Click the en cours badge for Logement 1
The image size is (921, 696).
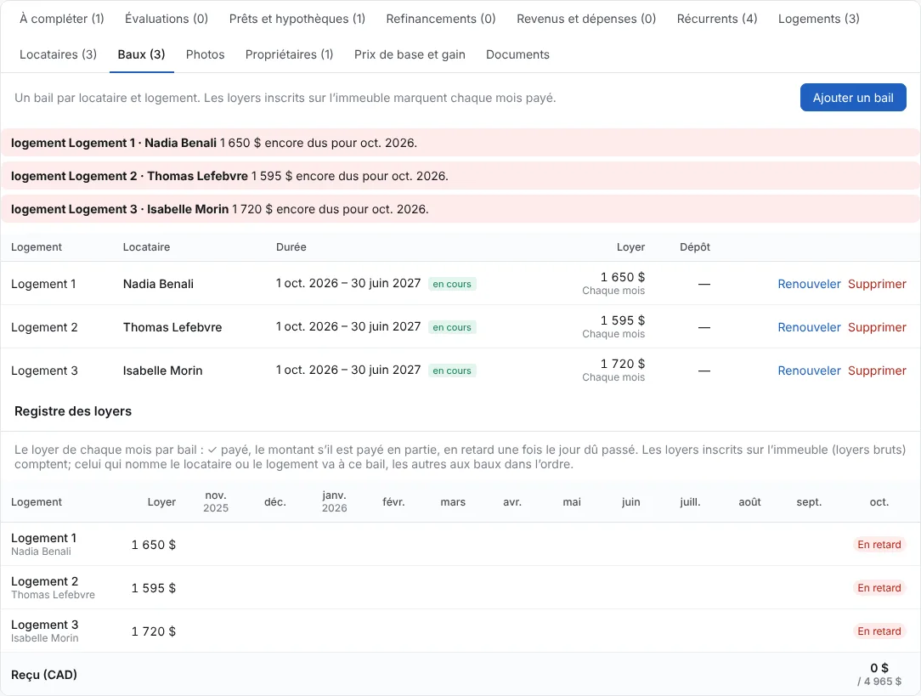pos(452,284)
